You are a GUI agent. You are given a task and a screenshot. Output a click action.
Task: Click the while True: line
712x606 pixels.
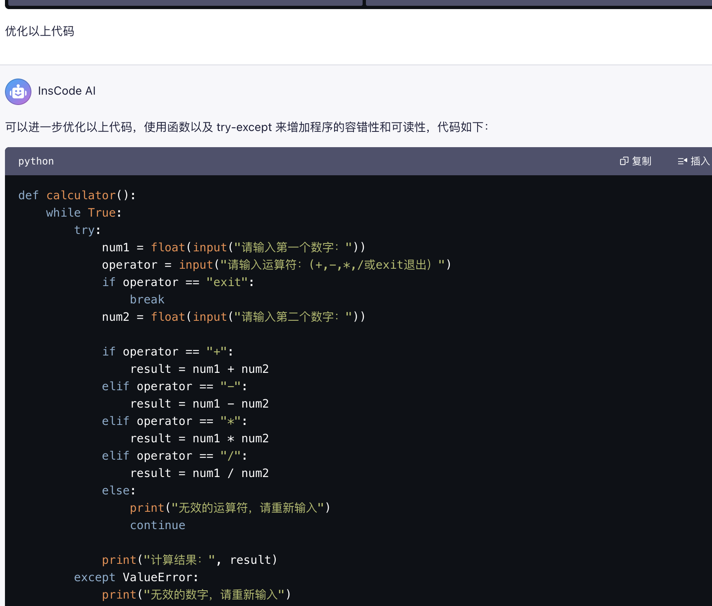click(x=84, y=212)
